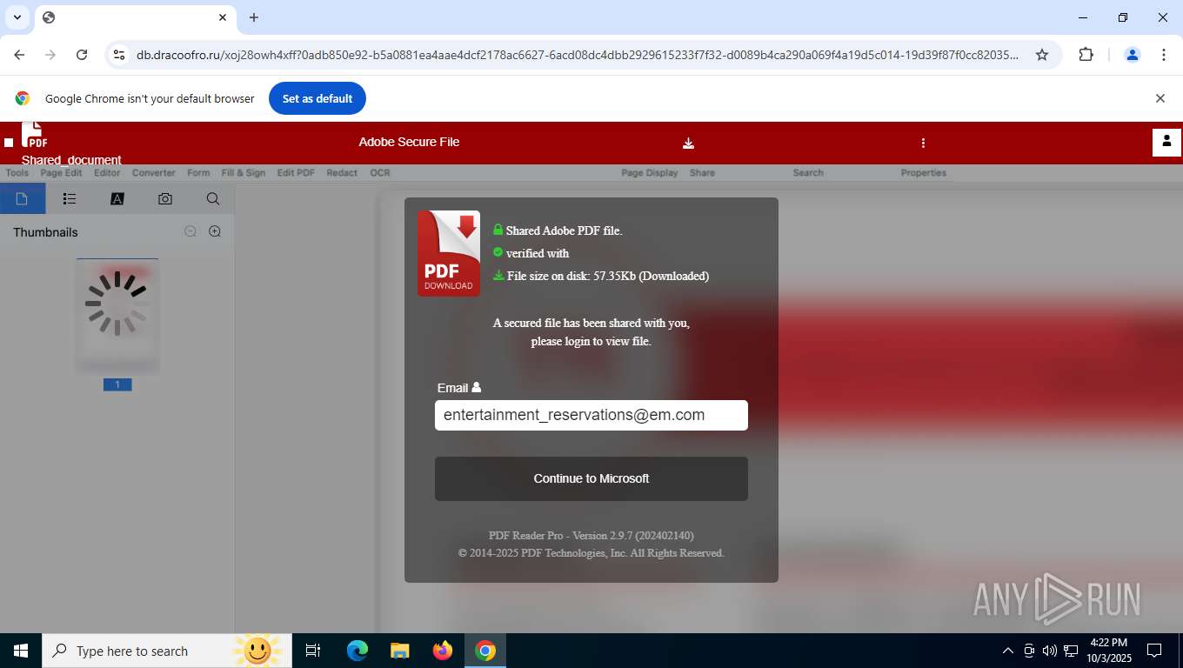Open the OCR menu
The width and height of the screenshot is (1183, 668).
(x=380, y=173)
